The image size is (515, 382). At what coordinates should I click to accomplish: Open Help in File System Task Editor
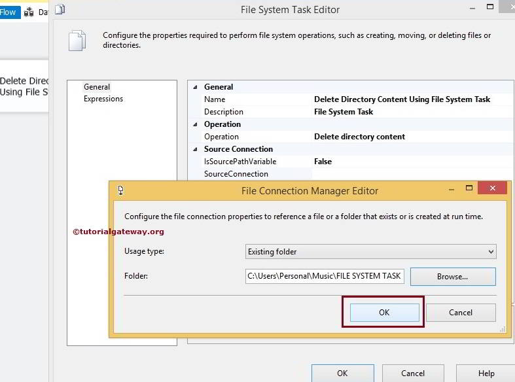tap(486, 373)
